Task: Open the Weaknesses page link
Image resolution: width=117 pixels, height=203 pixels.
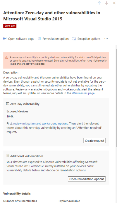Action: tap(83, 93)
